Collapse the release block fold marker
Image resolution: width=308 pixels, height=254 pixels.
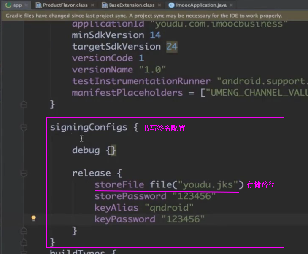coord(24,173)
